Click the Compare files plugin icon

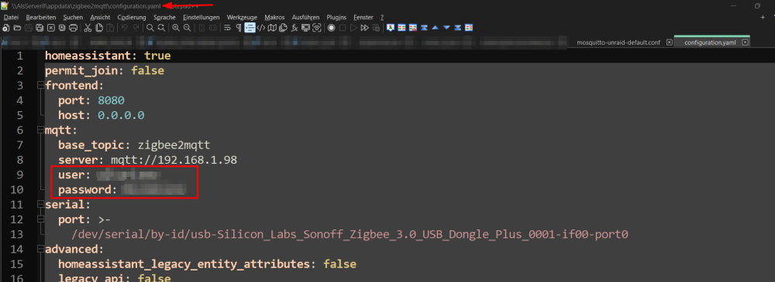tap(401, 28)
